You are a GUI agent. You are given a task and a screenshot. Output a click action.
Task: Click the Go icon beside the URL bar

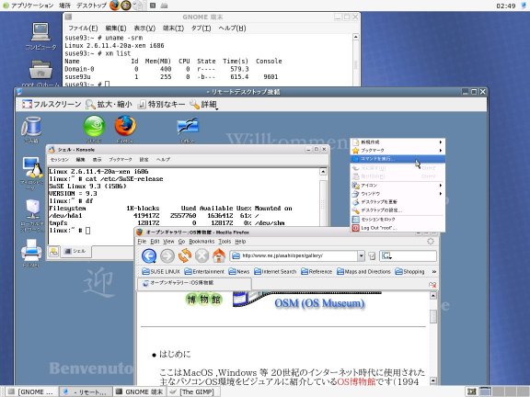(372, 255)
